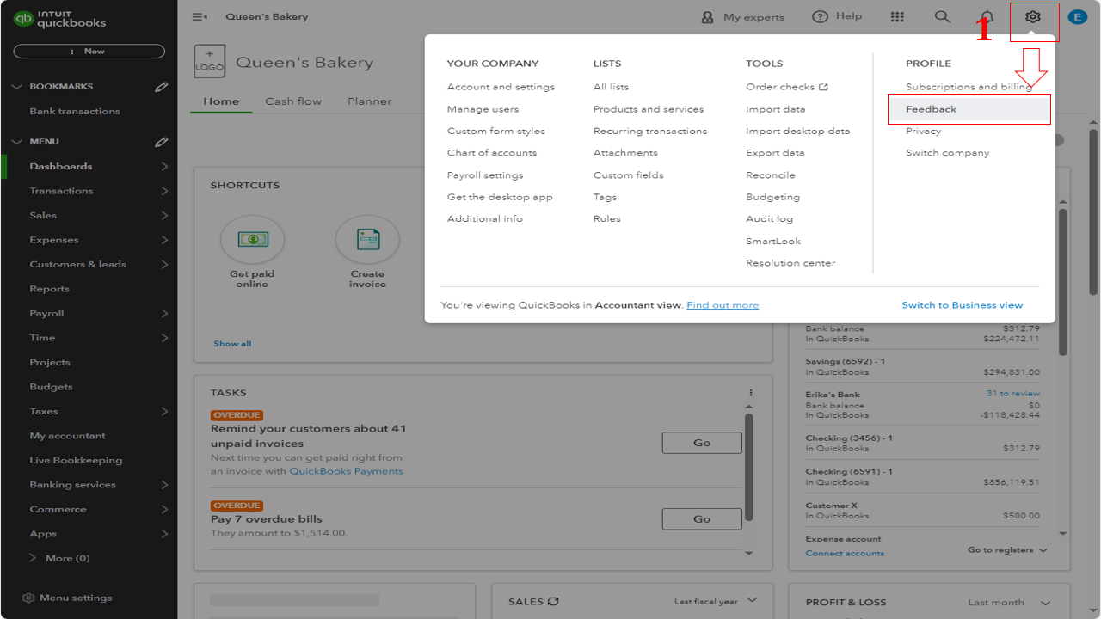Open Manage users
Viewport: 1101px width, 619px height.
pos(483,109)
